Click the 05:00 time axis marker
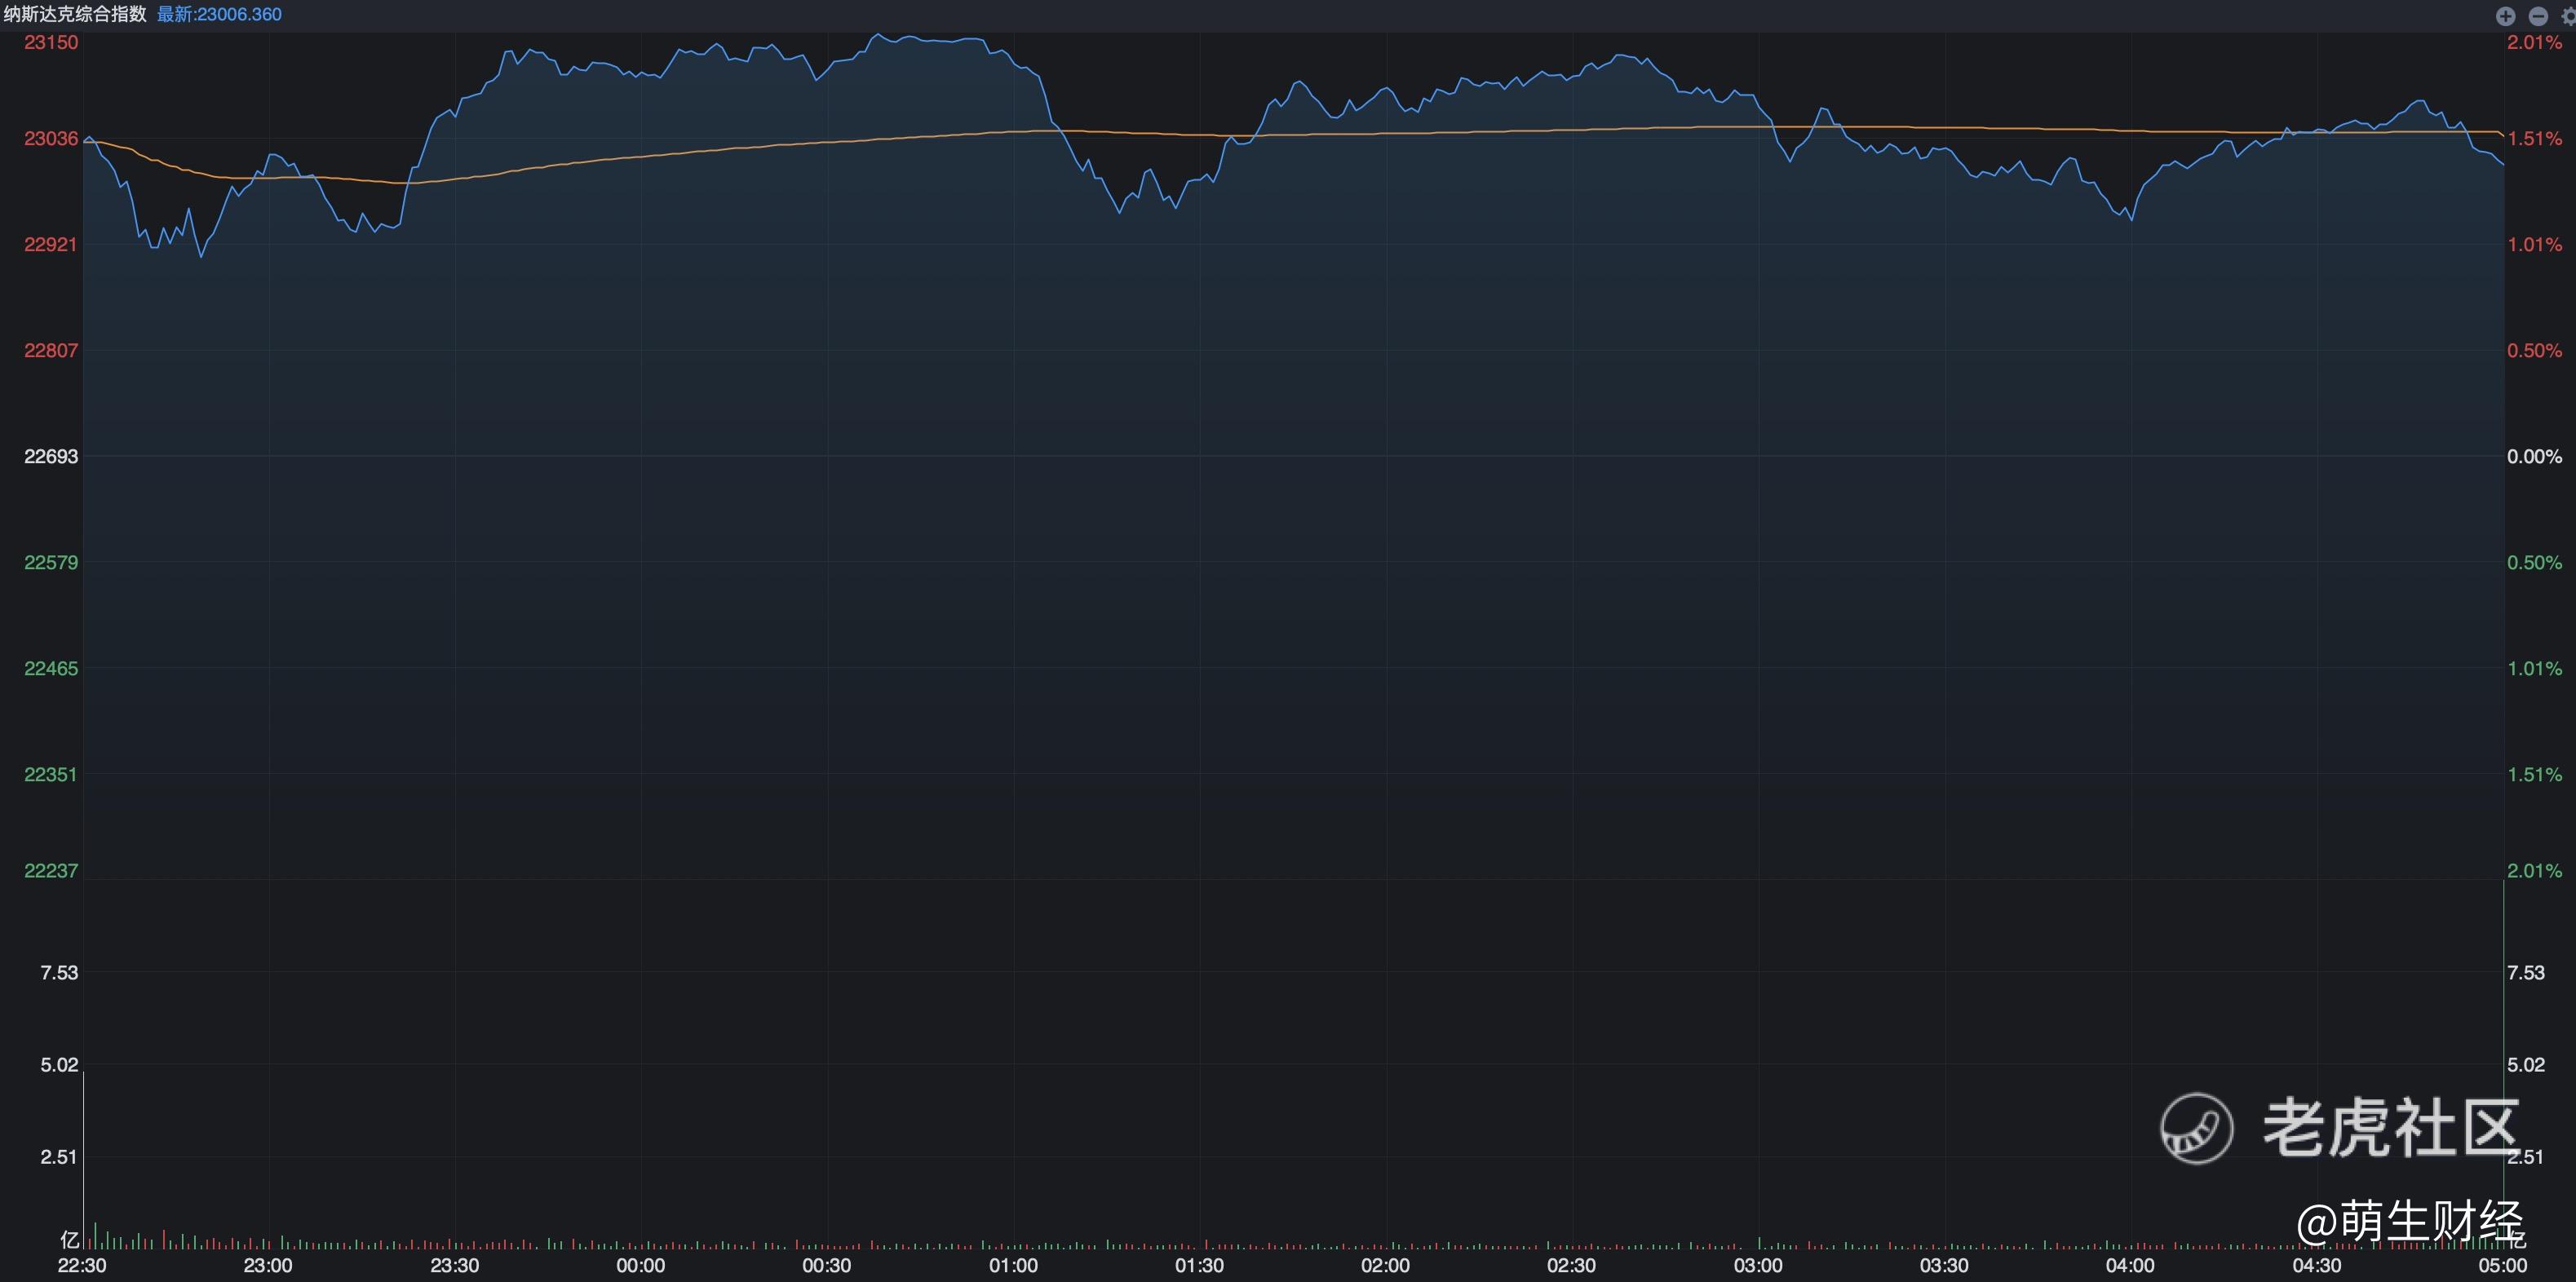 (2502, 1265)
